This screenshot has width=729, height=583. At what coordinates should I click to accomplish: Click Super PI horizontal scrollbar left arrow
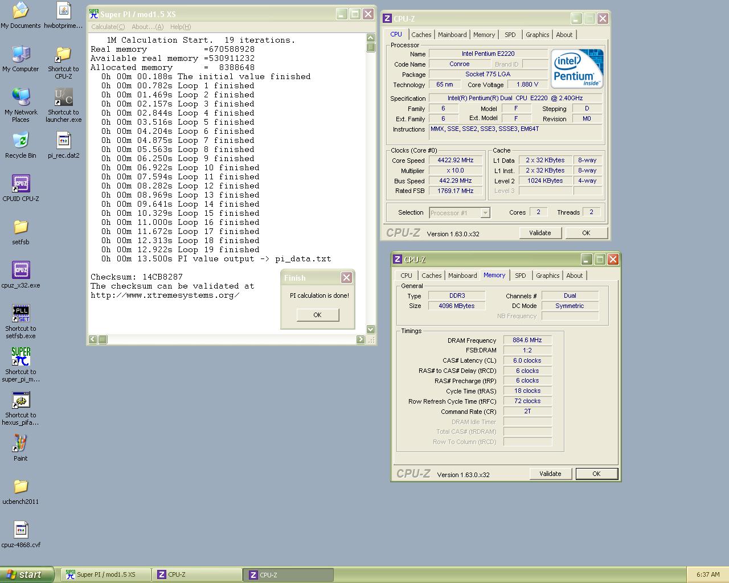pyautogui.click(x=93, y=339)
